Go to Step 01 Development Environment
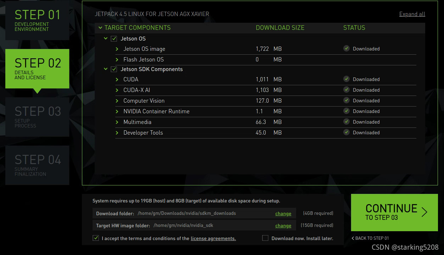 [37, 20]
